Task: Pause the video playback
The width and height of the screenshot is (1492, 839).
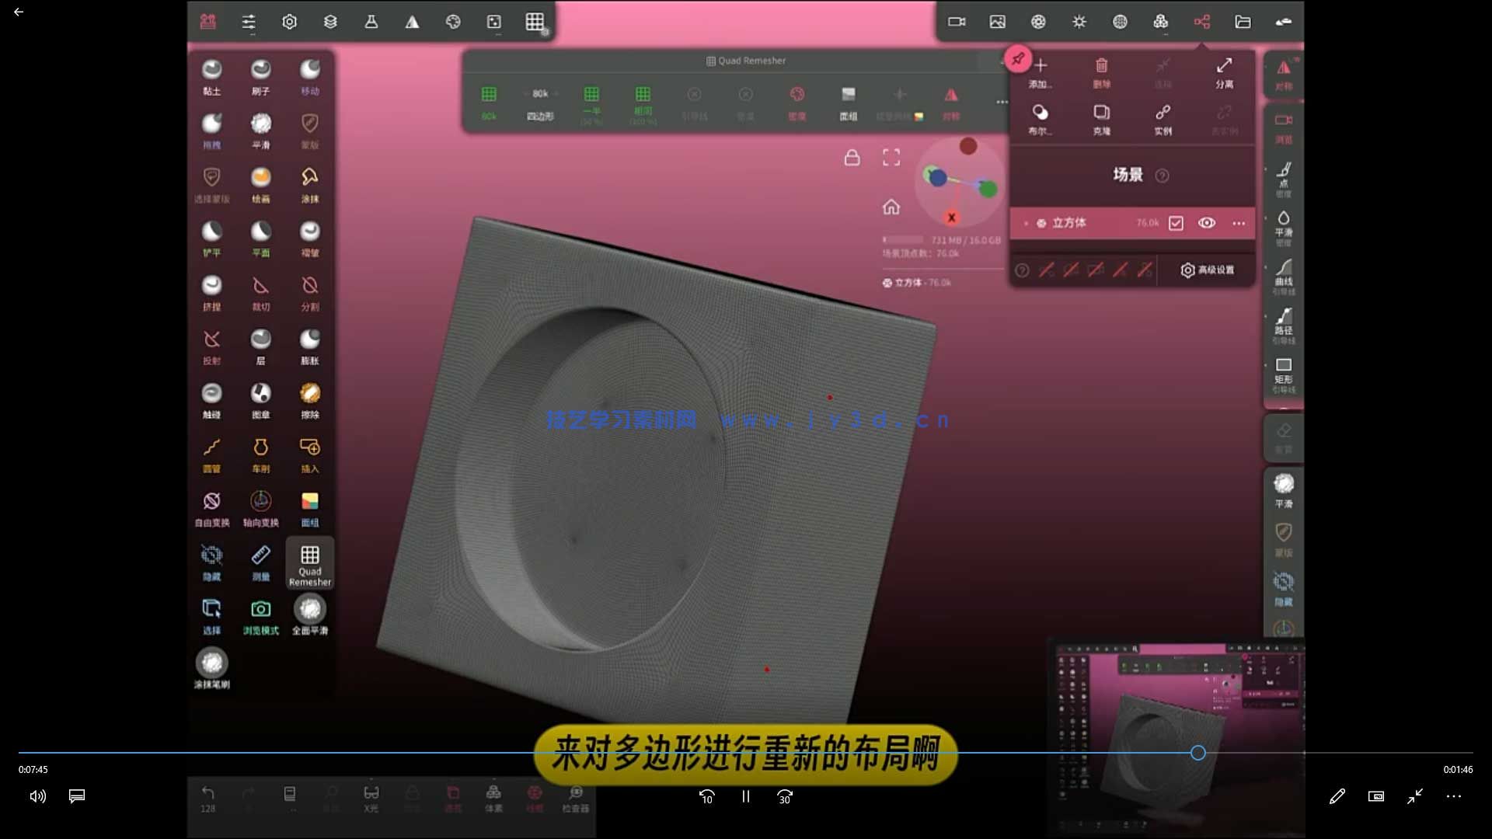Action: click(744, 796)
